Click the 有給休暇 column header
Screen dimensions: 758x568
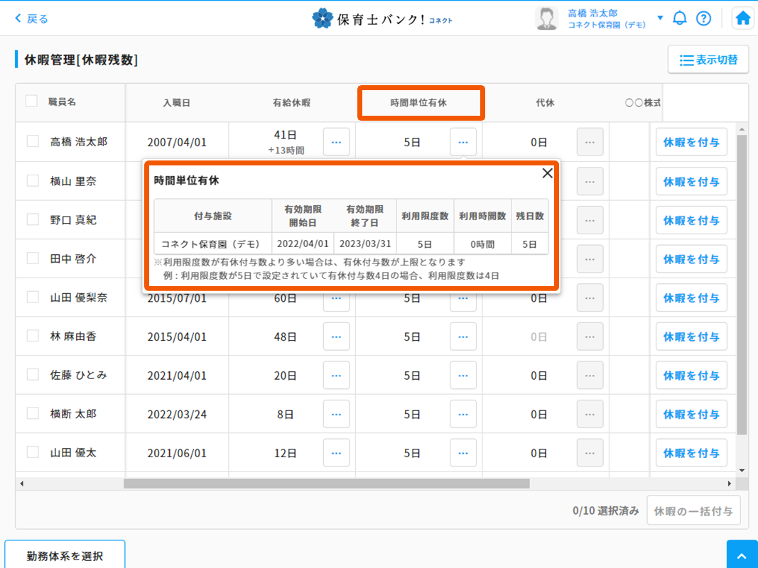[291, 103]
